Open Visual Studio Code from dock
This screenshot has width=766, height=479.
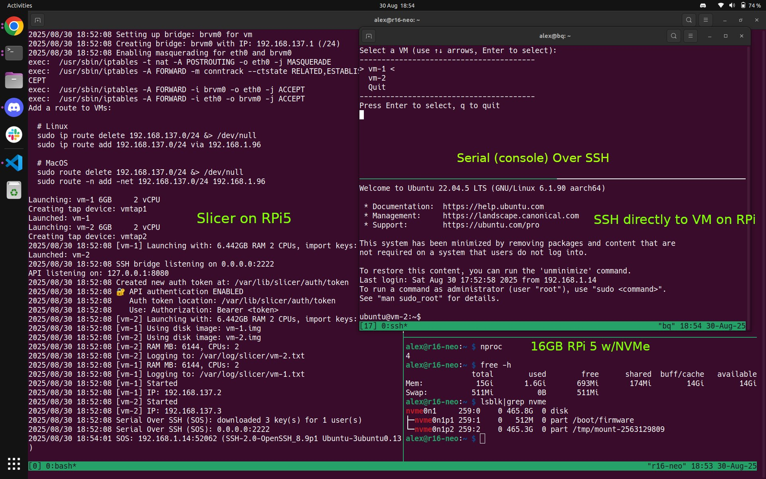(x=14, y=162)
